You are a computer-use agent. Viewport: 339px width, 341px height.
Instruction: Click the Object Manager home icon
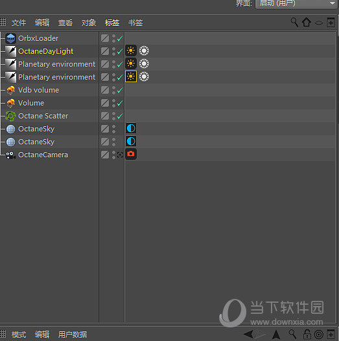[x=307, y=22]
